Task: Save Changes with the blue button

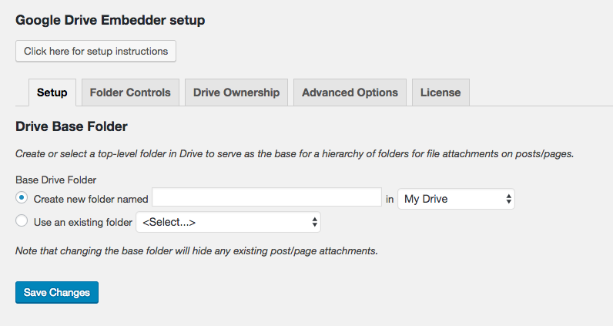Action: pyautogui.click(x=57, y=292)
